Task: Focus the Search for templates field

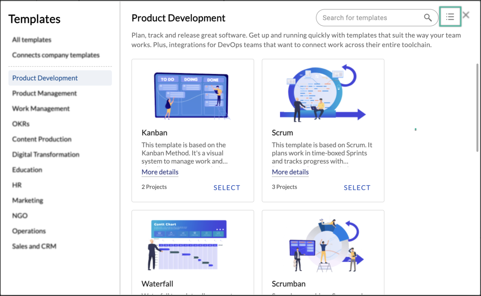Action: click(377, 18)
